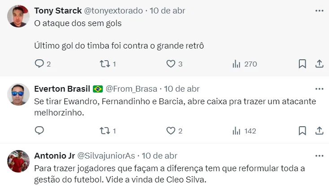The image size is (329, 186).
Task: Like Everton Brasil's tweet
Action: click(x=171, y=131)
